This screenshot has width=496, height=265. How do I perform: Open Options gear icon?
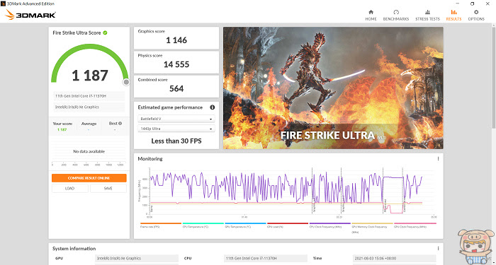click(x=476, y=12)
